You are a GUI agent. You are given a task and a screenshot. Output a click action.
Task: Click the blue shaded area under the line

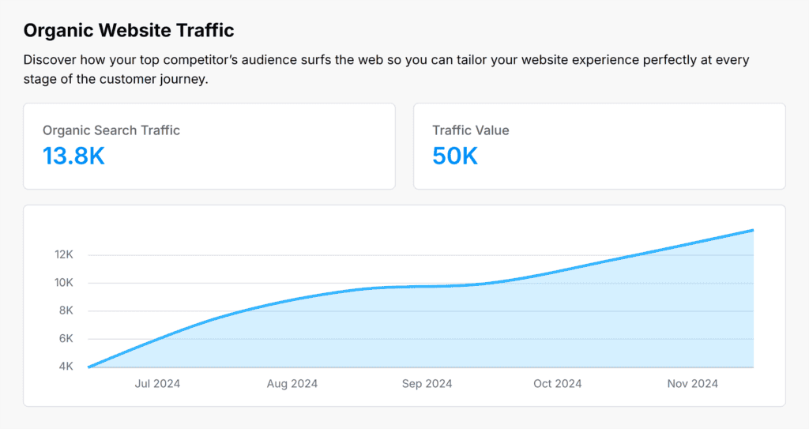[x=474, y=332]
